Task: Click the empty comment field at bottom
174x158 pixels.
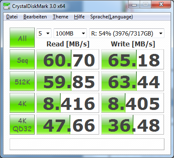Action: tap(87, 144)
